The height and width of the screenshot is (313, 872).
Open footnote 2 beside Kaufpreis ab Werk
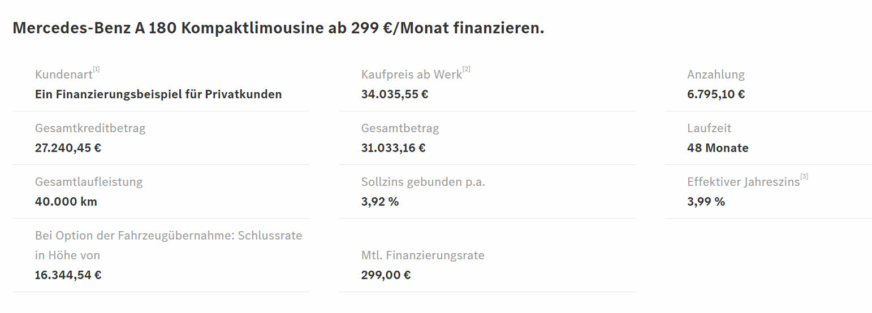coord(466,69)
